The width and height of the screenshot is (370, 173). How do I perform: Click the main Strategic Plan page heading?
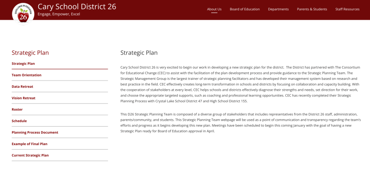pos(139,53)
